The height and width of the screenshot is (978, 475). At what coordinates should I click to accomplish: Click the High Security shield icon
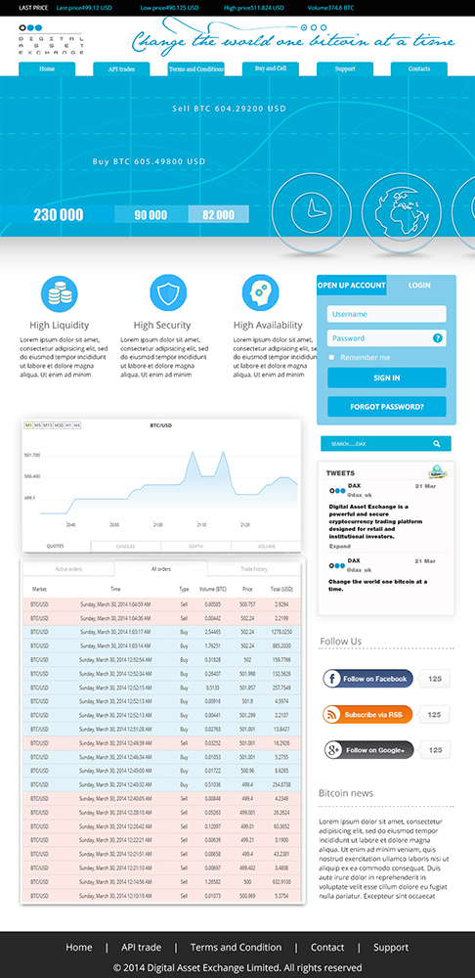point(168,292)
